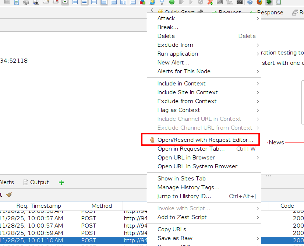
Task: Launch browser with the Firefox toolbar icon
Action: (259, 2)
